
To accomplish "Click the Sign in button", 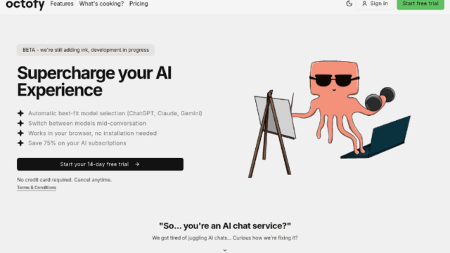I will pyautogui.click(x=375, y=4).
